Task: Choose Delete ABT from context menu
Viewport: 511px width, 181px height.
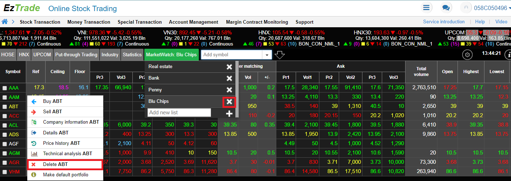Action: [65, 165]
